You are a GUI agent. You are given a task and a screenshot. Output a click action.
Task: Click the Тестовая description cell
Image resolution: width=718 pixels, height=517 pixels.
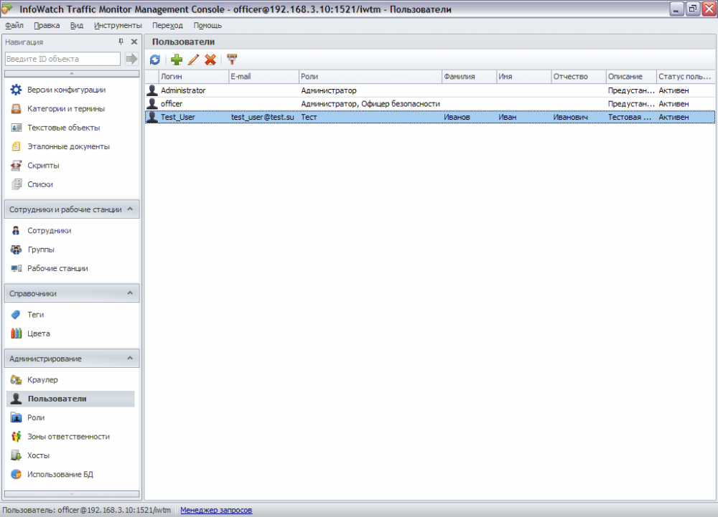point(630,117)
